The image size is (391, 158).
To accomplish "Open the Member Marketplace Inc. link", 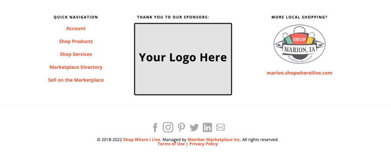I will coord(214,140).
